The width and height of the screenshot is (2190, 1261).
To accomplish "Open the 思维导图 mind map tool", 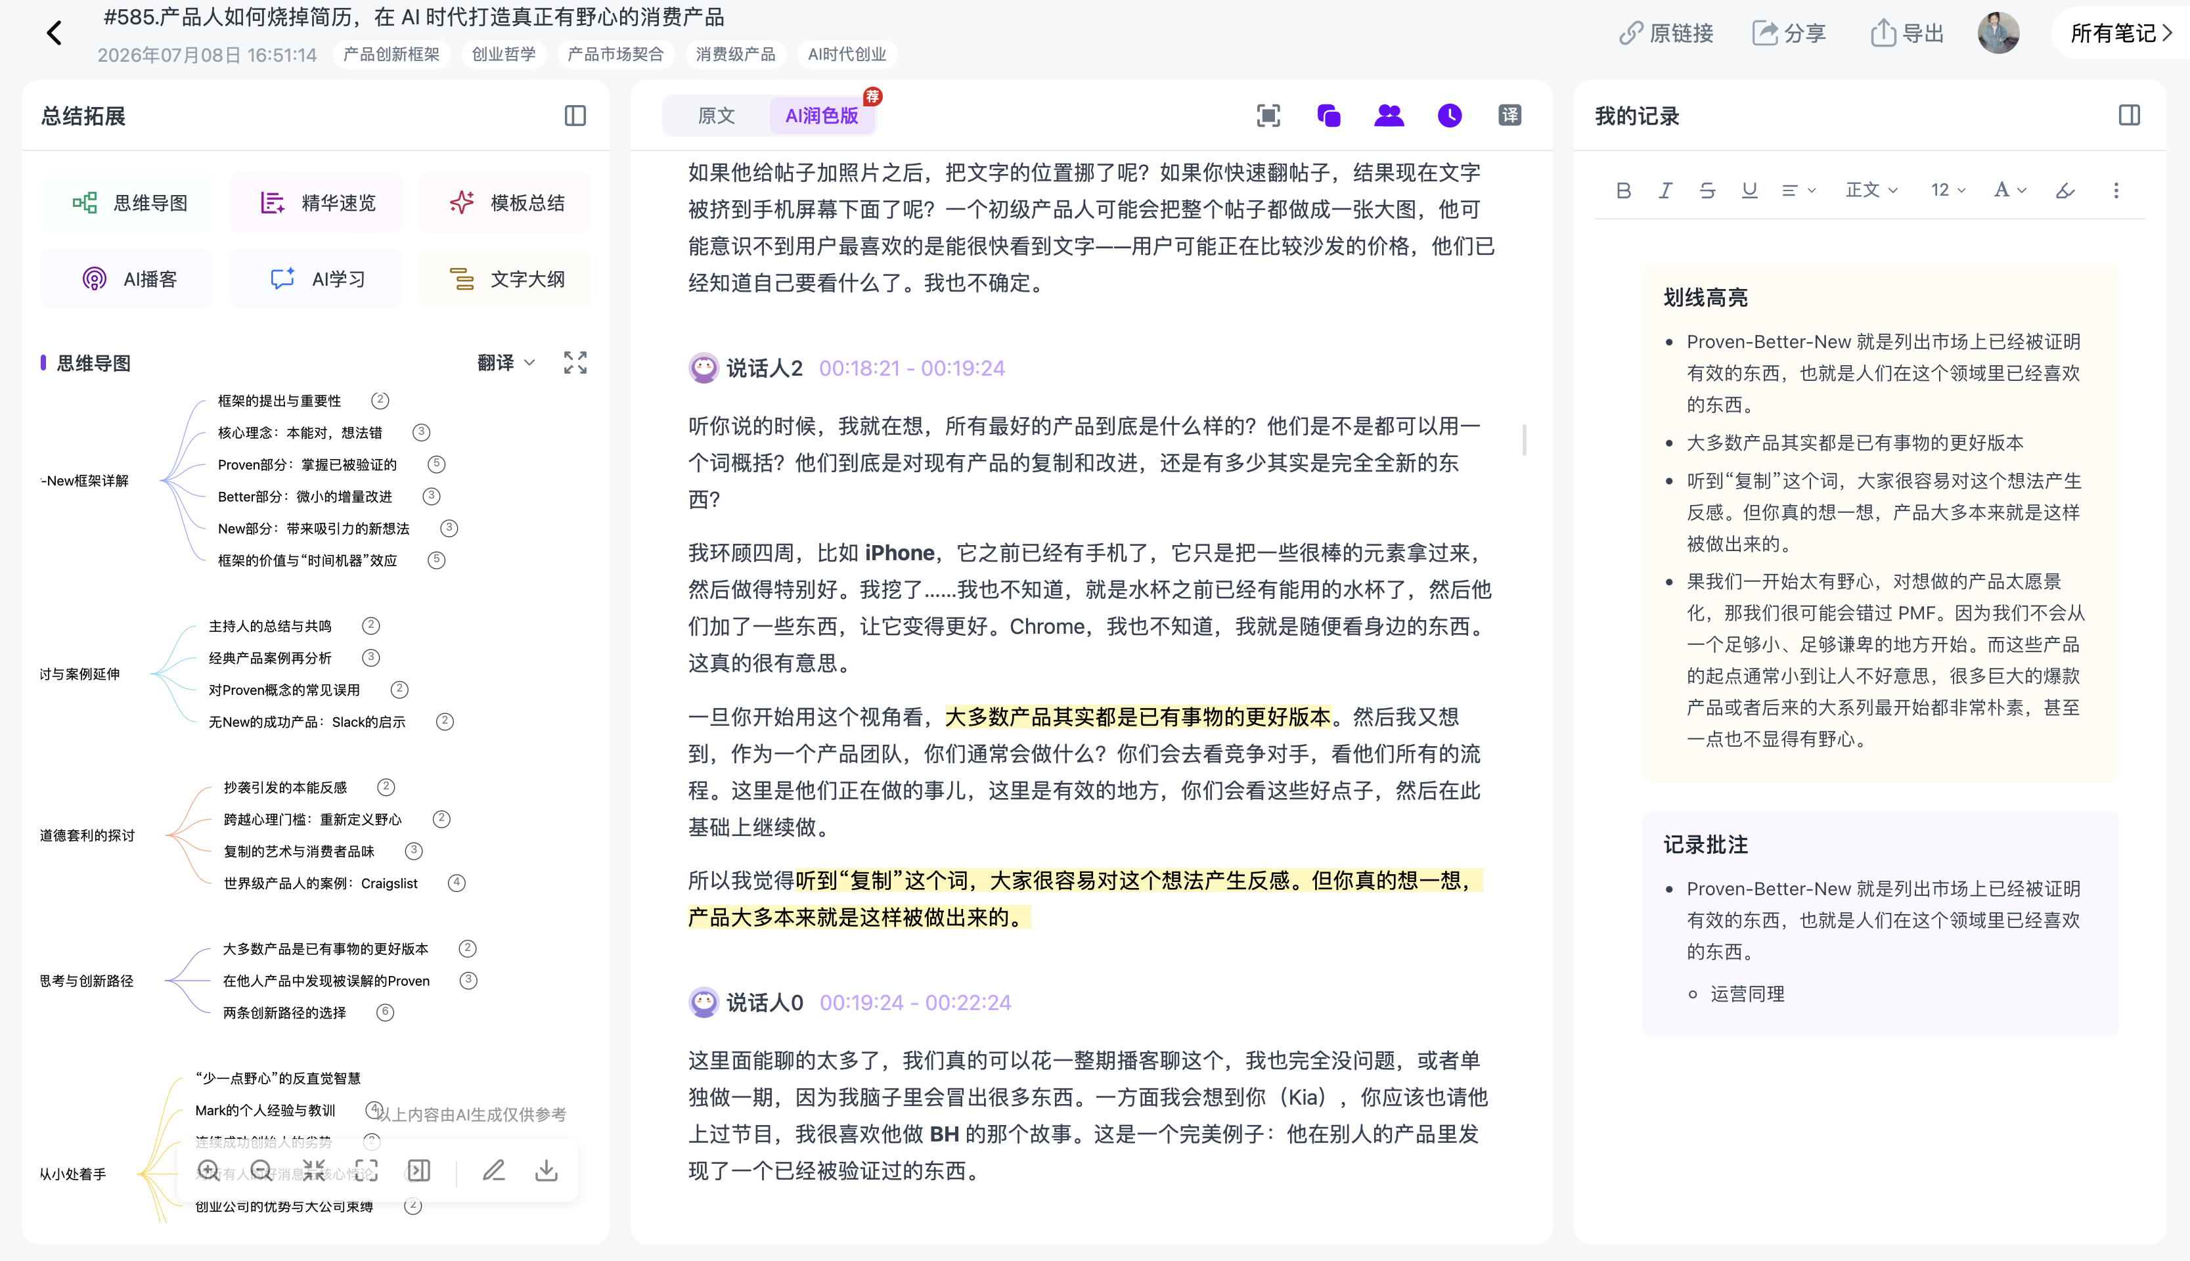I will [127, 203].
